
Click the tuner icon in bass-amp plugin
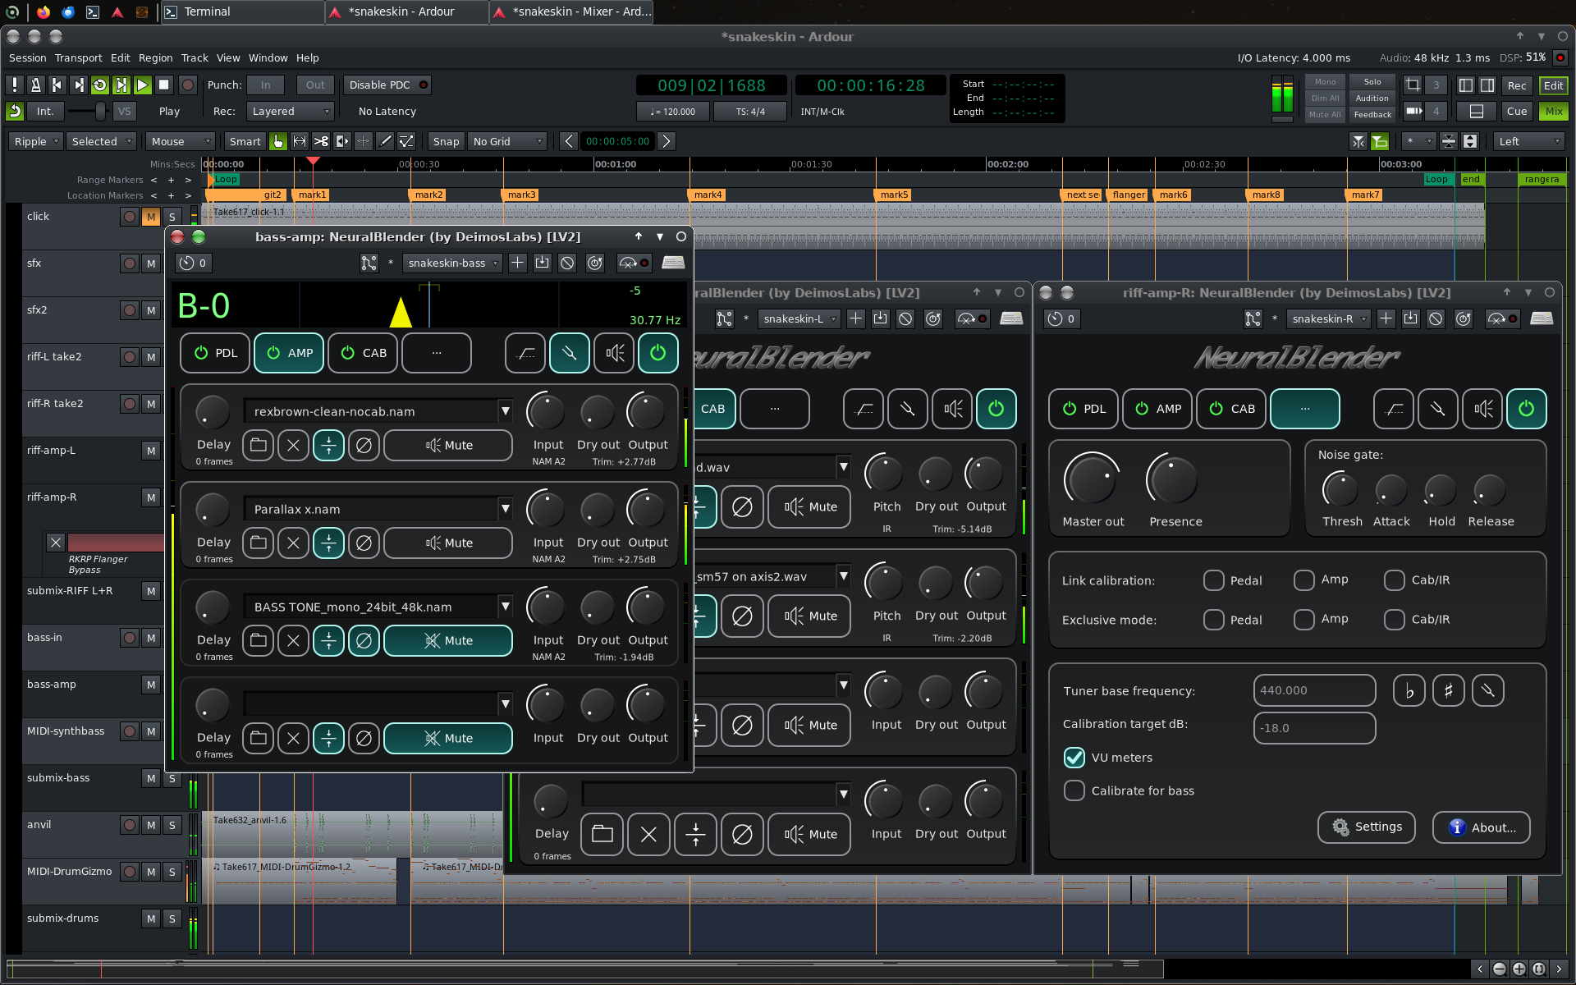click(569, 353)
